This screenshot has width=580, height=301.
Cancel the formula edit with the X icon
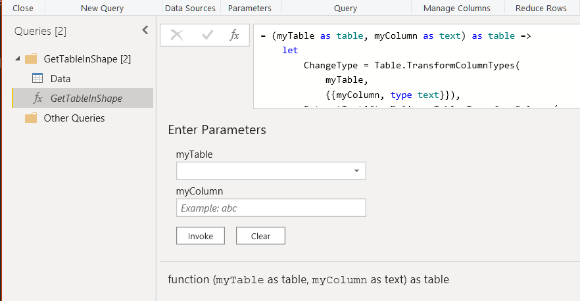click(176, 35)
